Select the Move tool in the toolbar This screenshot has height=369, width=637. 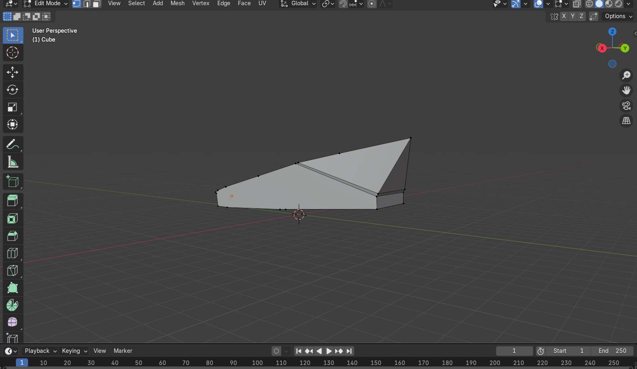(x=12, y=72)
